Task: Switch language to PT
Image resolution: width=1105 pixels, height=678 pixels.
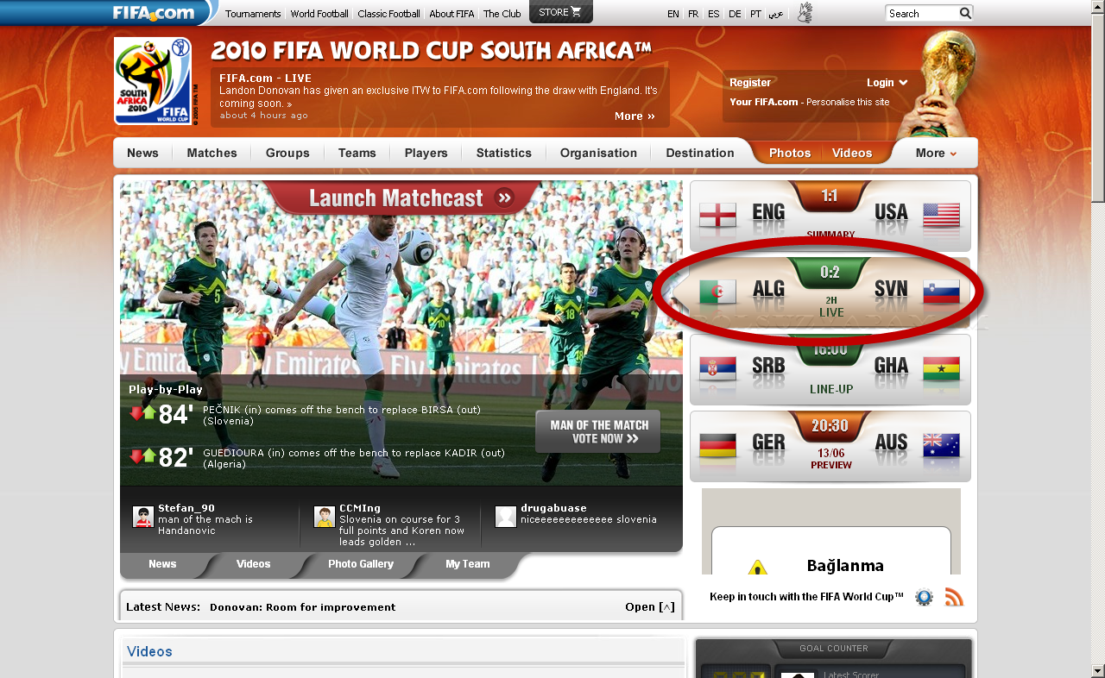Action: click(x=755, y=14)
